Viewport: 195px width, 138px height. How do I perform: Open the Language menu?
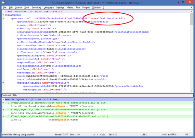(49, 7)
